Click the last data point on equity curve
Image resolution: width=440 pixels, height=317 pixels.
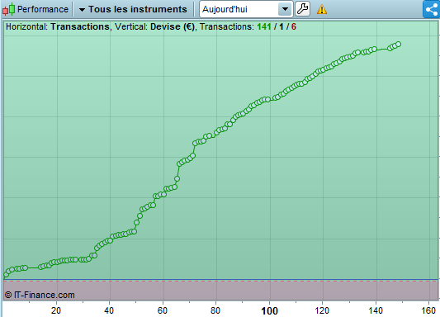[x=398, y=45]
